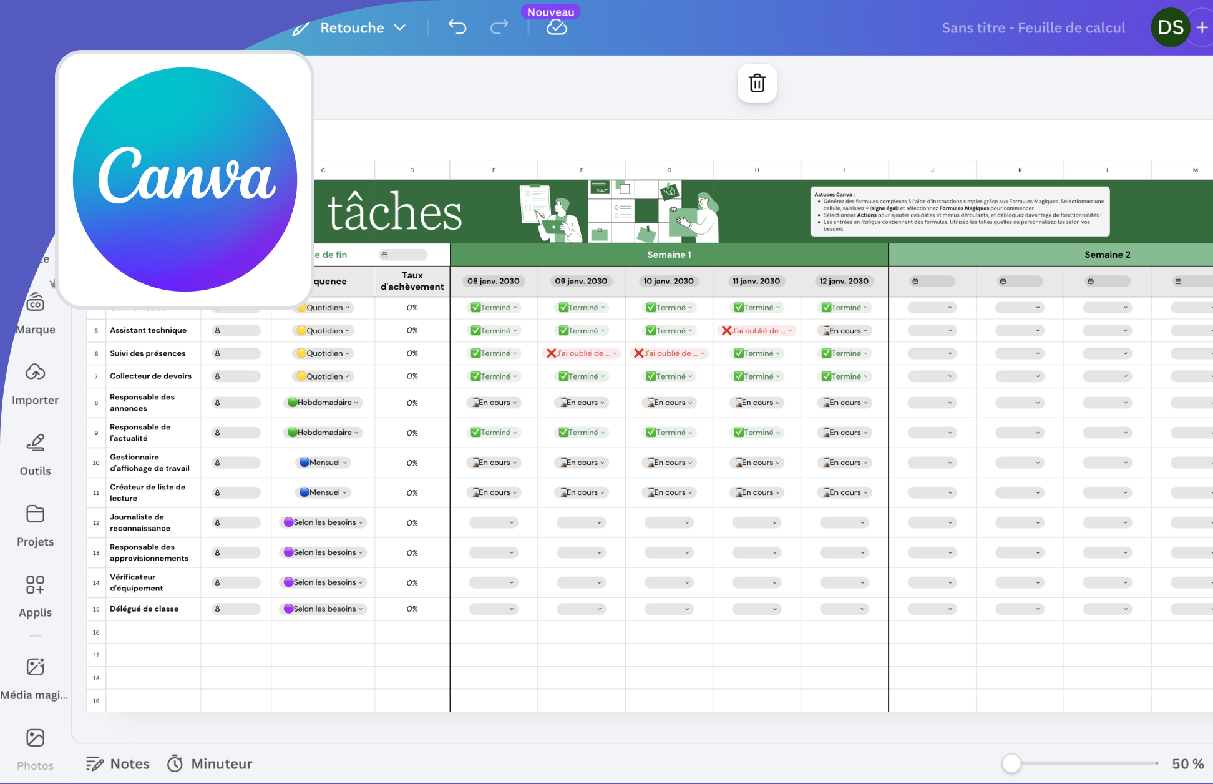This screenshot has height=784, width=1213.
Task: Open Selon les besoins dropdown for Délégué de classe
Action: (x=323, y=609)
